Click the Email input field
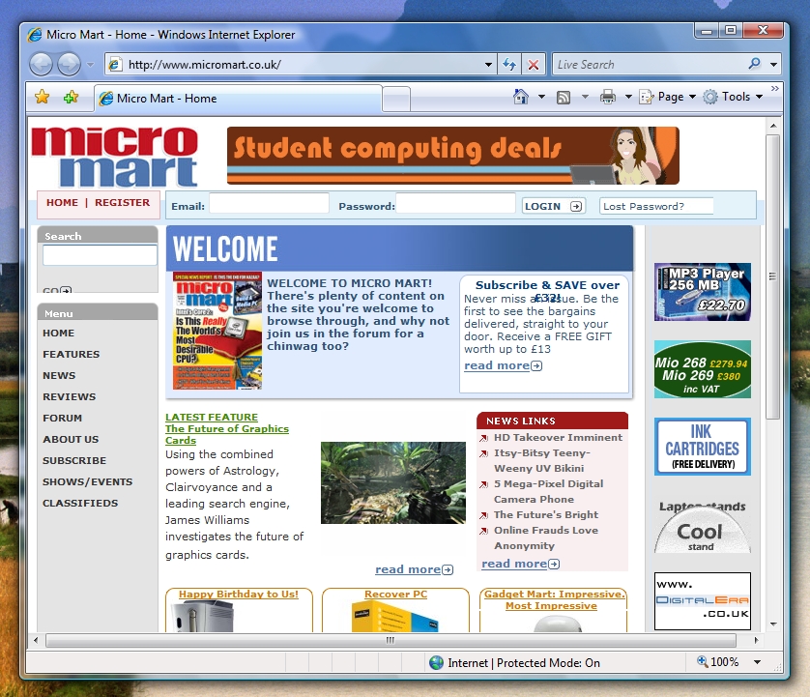Screen dimensions: 810x697 [269, 204]
